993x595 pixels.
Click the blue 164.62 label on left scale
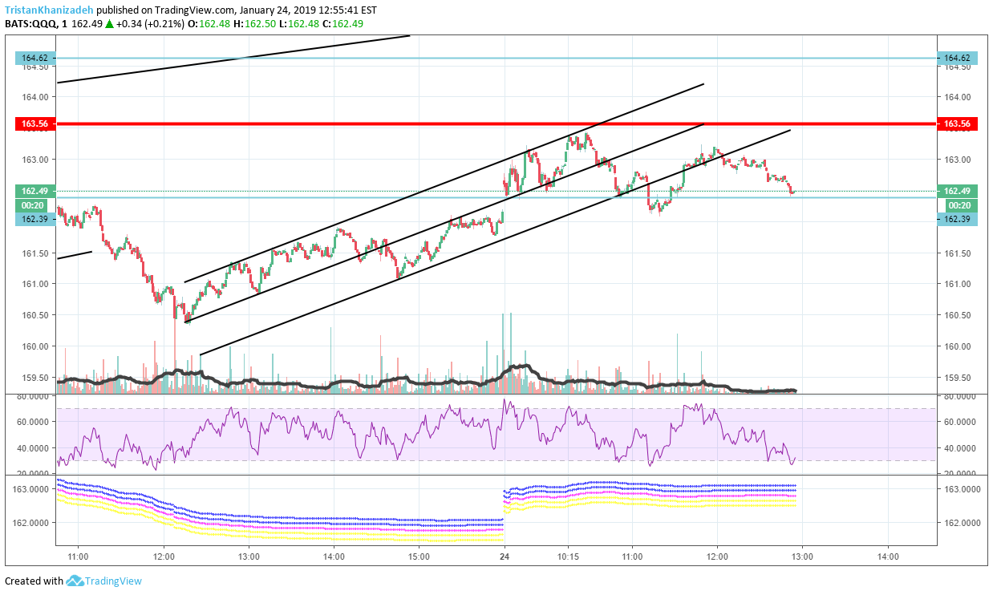(x=35, y=58)
